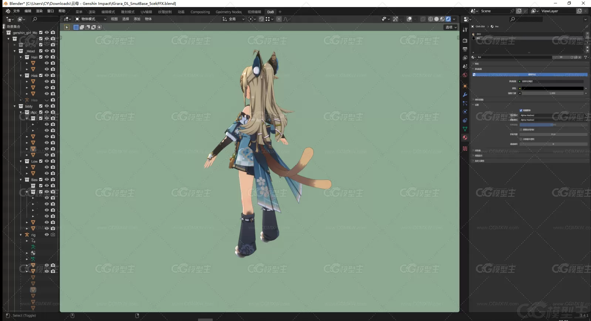This screenshot has height=321, width=591.
Task: Open the Texture properties checker tab
Action: [x=465, y=148]
